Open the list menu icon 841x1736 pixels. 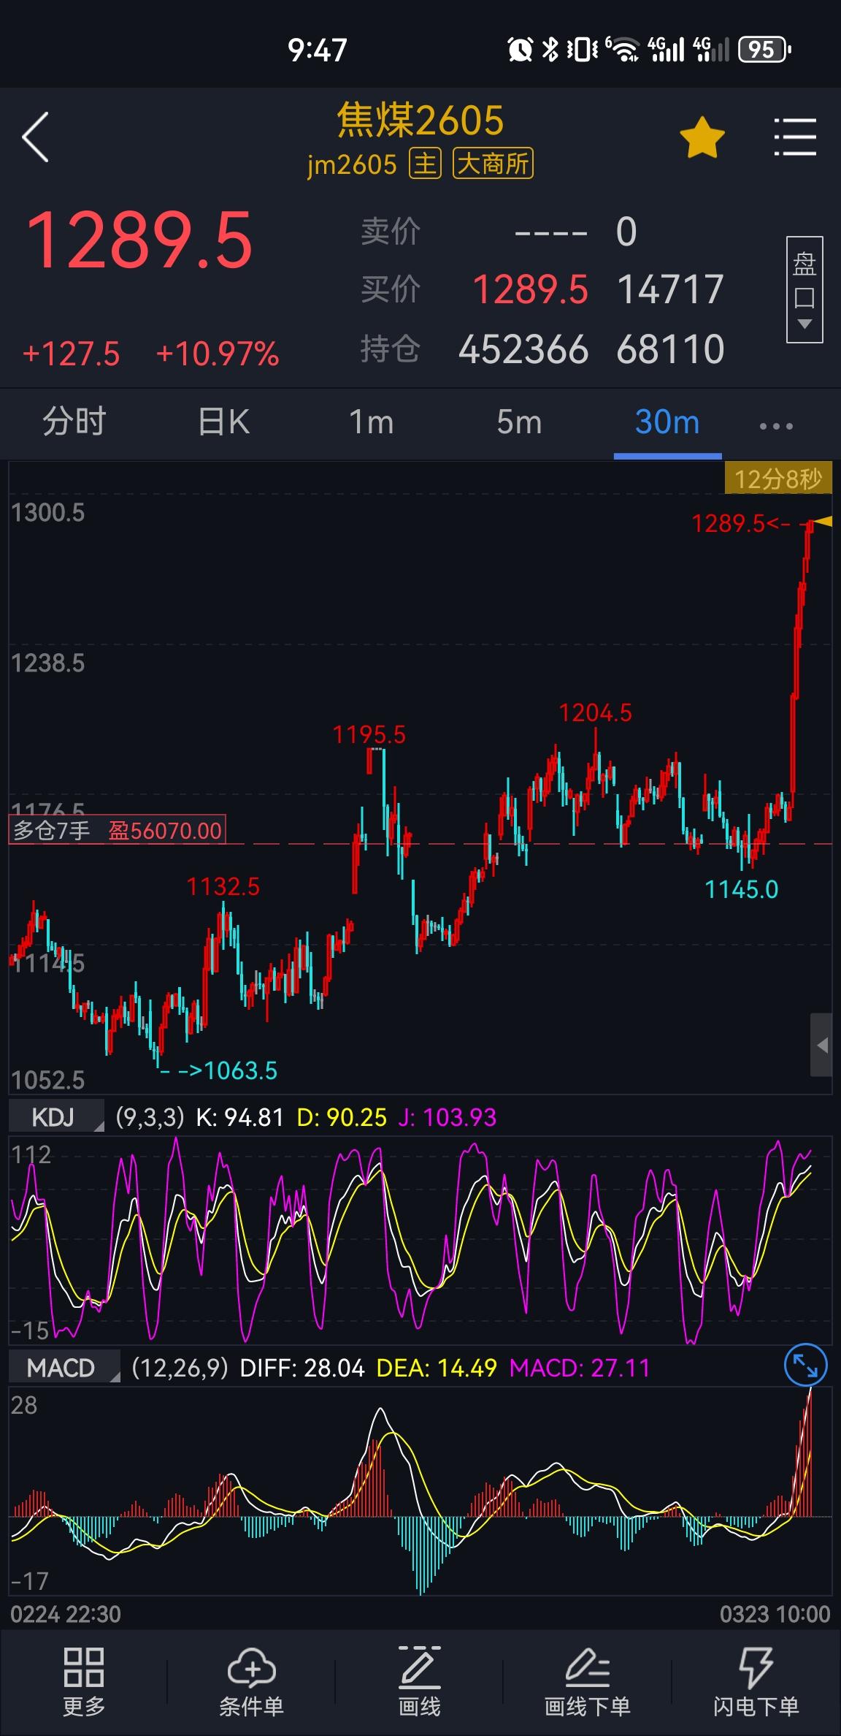tap(794, 137)
